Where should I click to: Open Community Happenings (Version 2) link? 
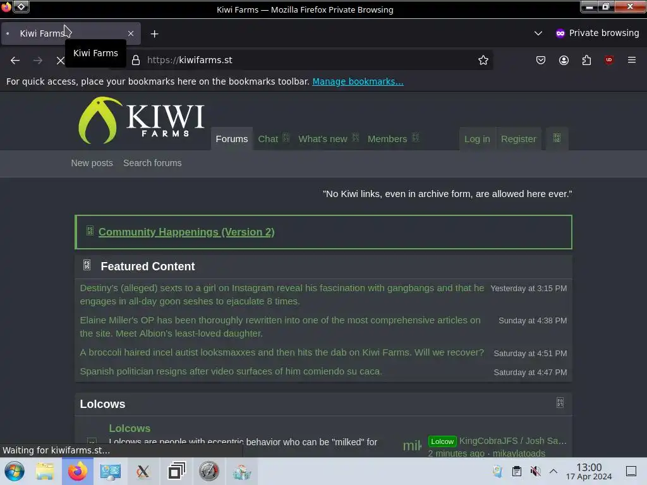186,232
